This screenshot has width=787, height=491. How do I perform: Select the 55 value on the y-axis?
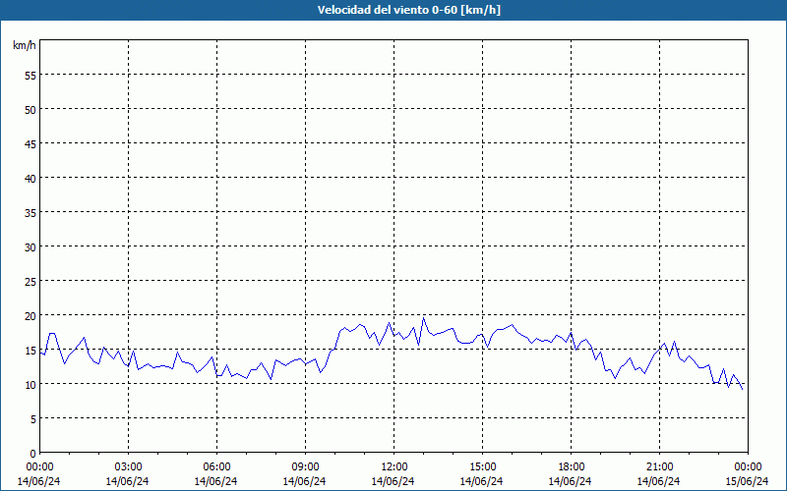point(30,76)
